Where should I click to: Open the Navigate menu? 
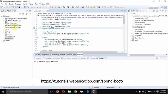pos(18,4)
